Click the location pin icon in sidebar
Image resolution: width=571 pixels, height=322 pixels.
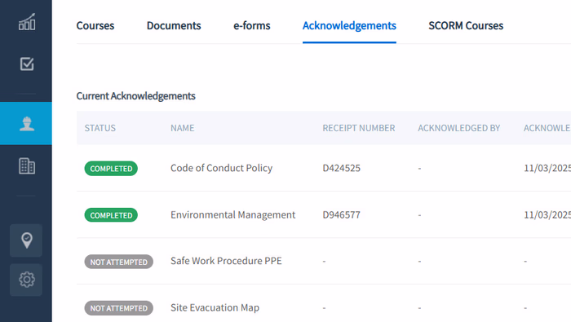click(x=27, y=240)
